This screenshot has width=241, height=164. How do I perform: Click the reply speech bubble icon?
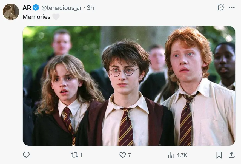click(26, 155)
